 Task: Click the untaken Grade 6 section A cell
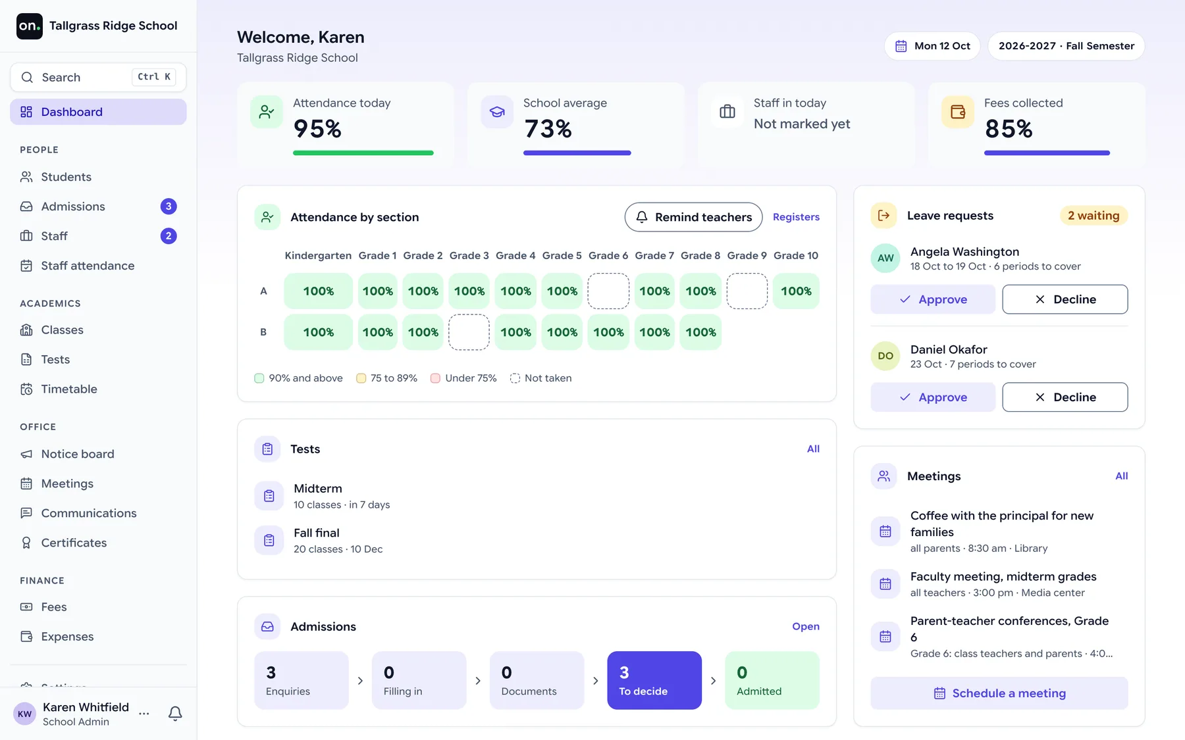tap(608, 291)
